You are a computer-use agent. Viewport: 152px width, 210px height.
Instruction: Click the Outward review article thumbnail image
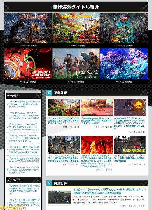(x=60, y=197)
